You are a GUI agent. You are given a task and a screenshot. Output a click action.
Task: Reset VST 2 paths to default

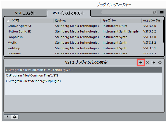[x=153, y=62]
